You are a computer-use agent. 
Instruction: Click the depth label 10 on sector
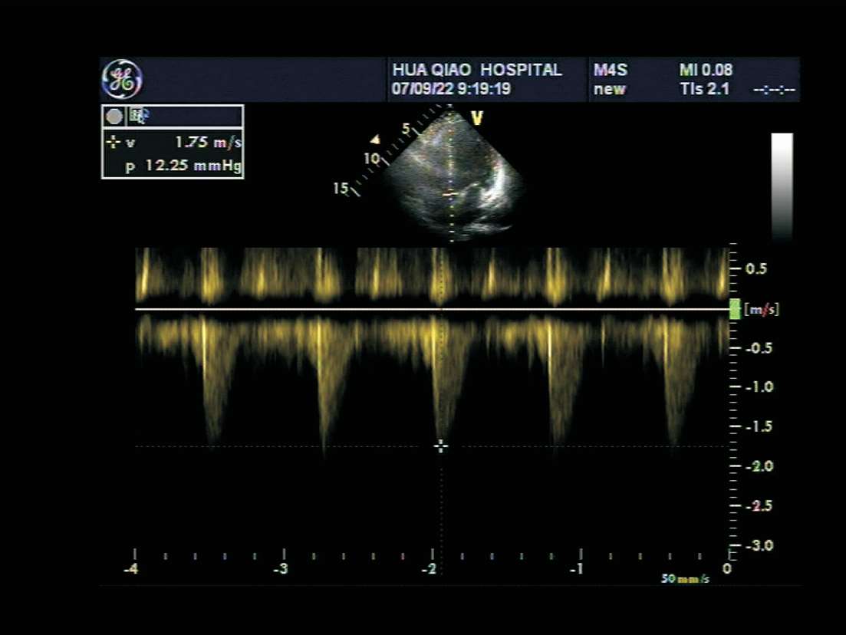(x=371, y=159)
